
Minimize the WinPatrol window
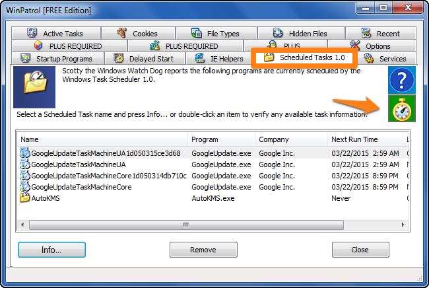tap(366, 8)
